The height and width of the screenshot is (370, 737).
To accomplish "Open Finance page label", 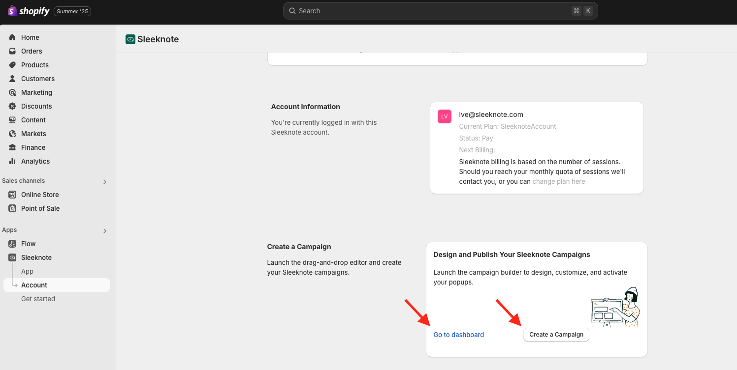I will click(33, 147).
